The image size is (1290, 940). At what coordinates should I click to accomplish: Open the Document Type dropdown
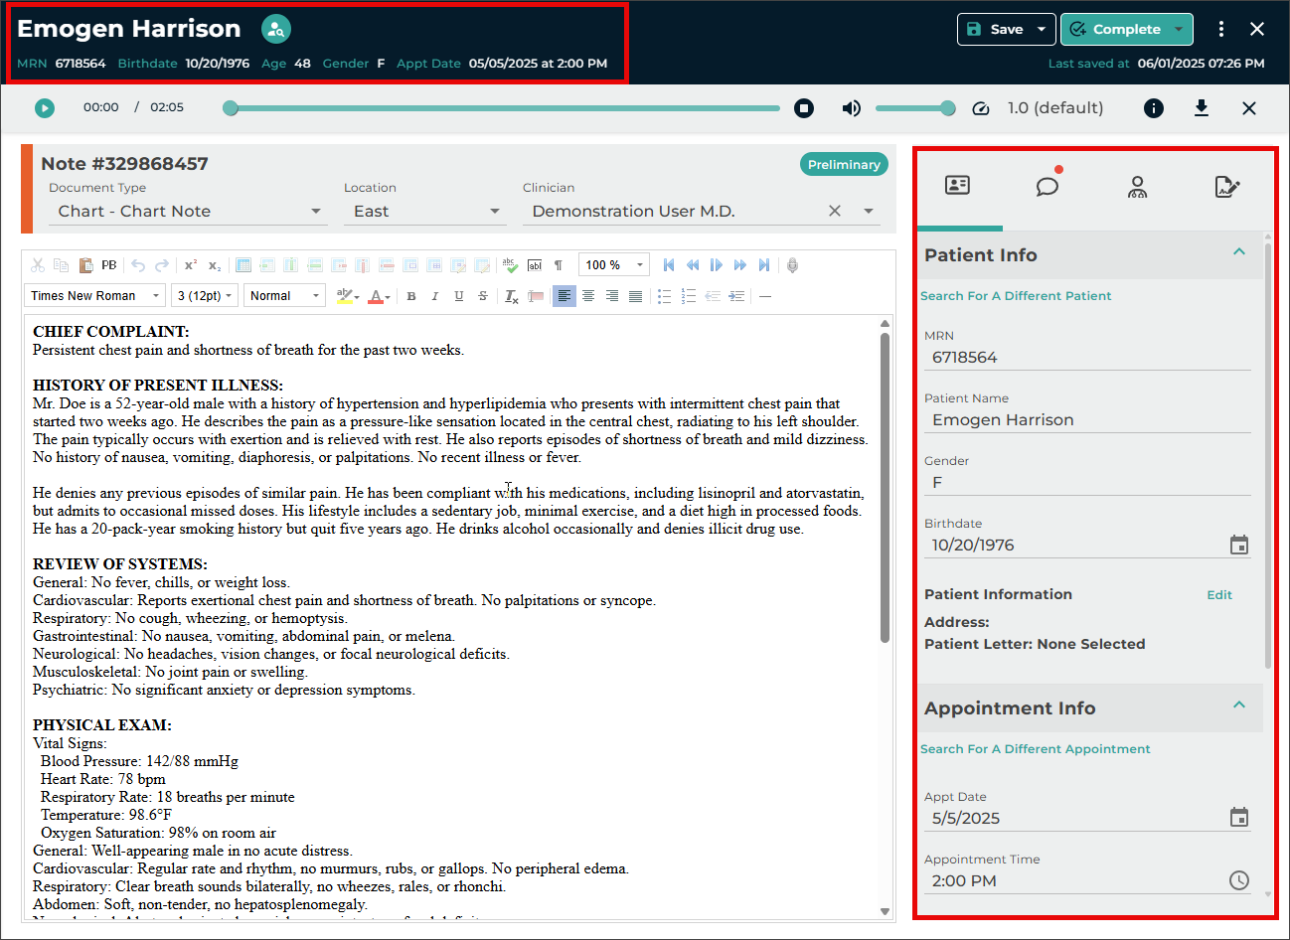pyautogui.click(x=187, y=211)
